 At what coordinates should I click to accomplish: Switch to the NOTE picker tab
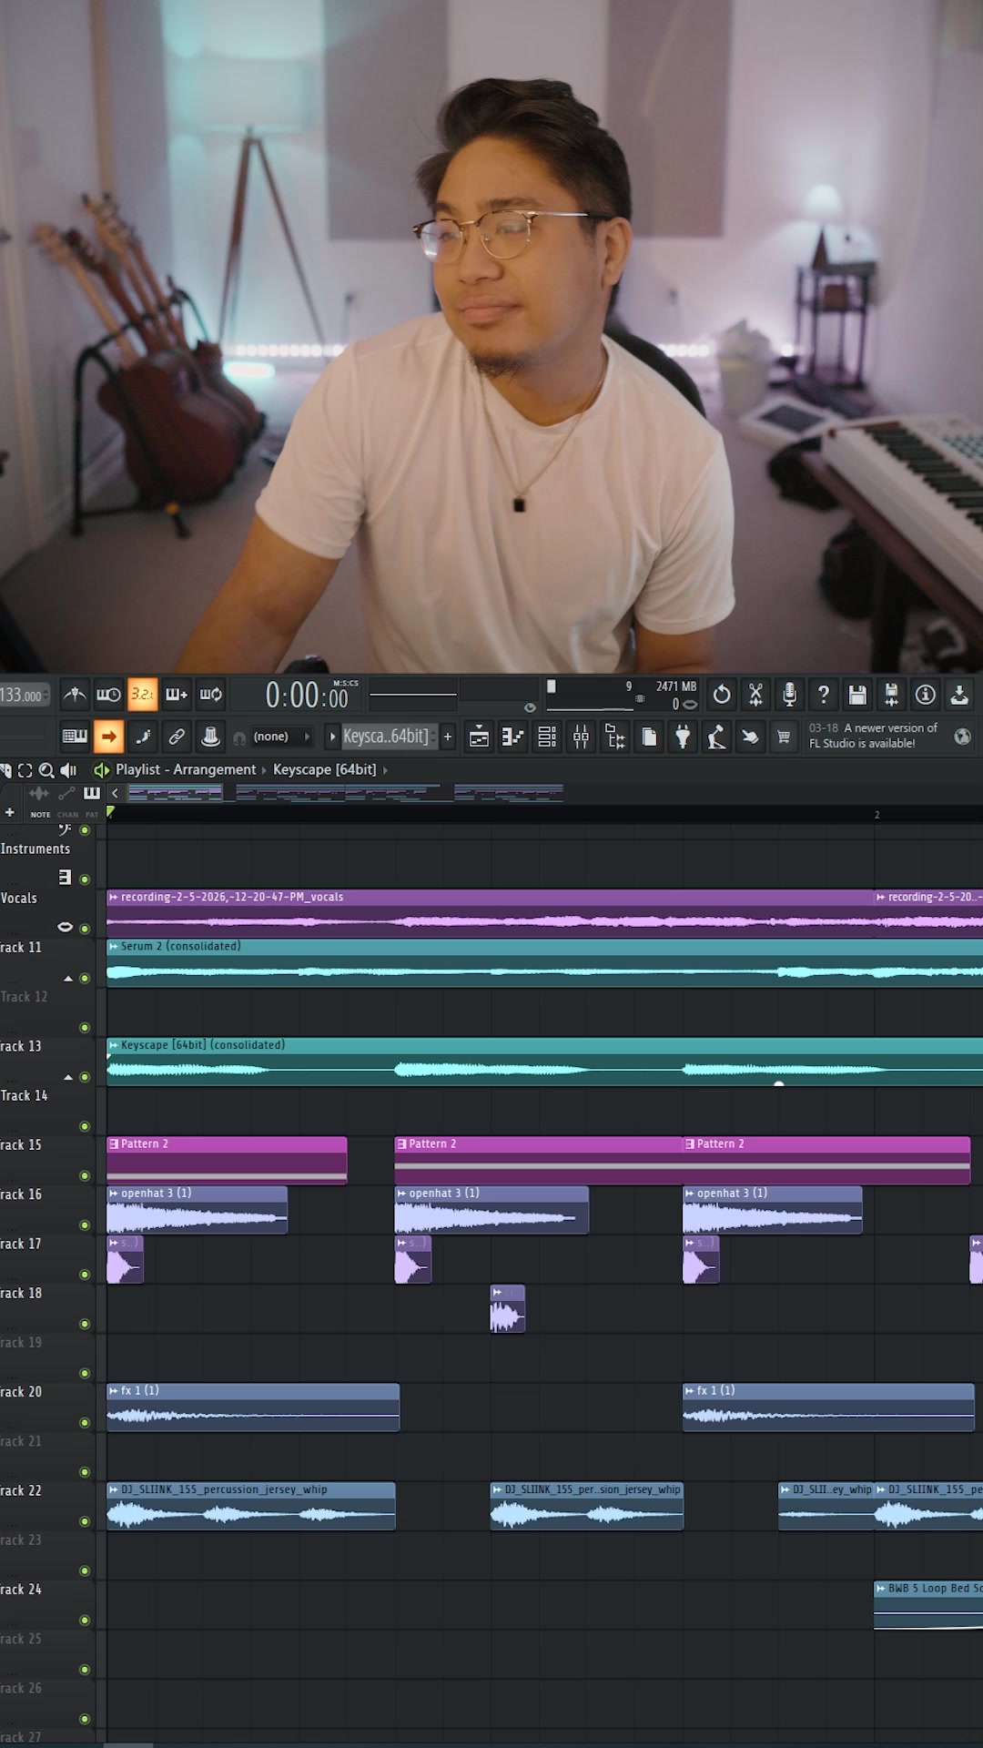[x=40, y=815]
